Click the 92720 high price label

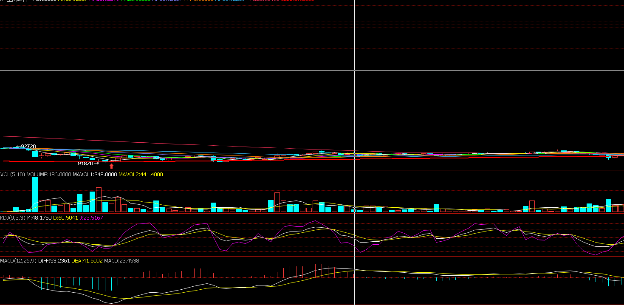28,147
